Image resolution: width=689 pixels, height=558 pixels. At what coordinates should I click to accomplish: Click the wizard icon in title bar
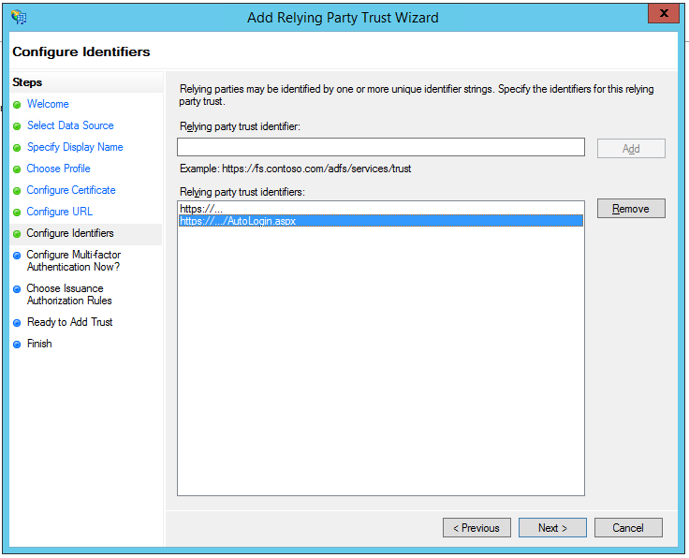pyautogui.click(x=19, y=17)
